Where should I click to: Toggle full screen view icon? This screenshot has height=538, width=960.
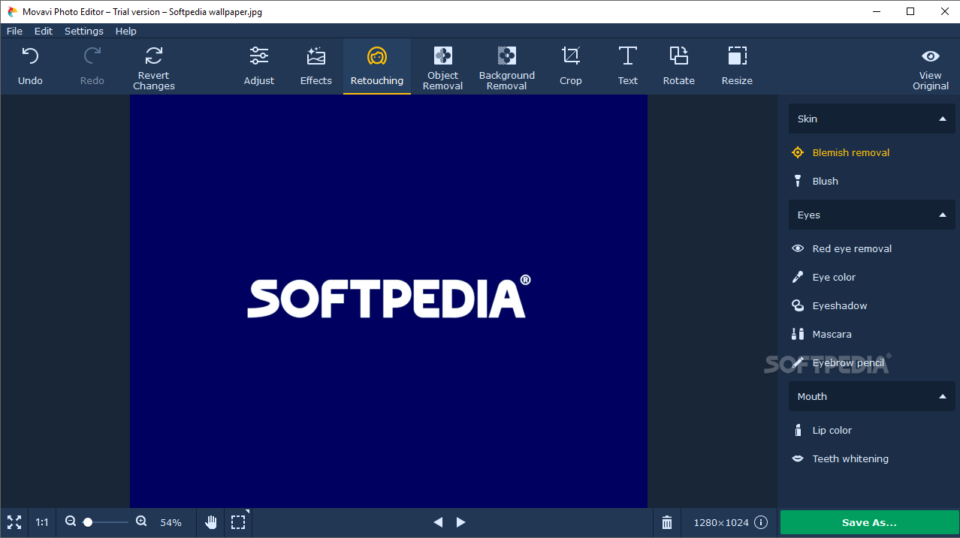pos(14,522)
